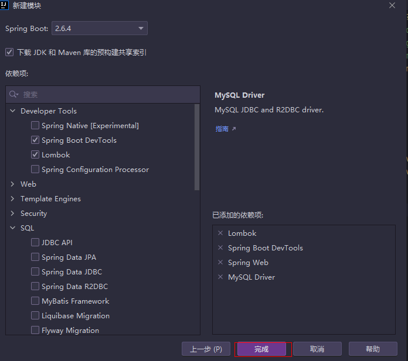Check the JDBC API dependency

pos(35,242)
